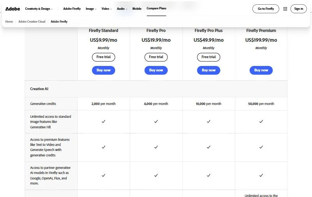Click Access to partner generative AI models label
Image resolution: width=312 pixels, height=197 pixels.
[x=50, y=176]
